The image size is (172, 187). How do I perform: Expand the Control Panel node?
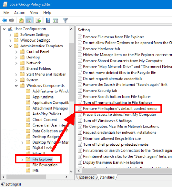pos(16,52)
